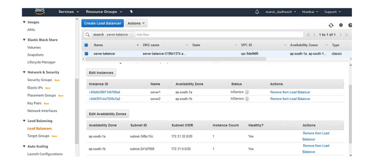The height and width of the screenshot is (167, 370).
Task: Open Elastic IPs in the sidebar
Action: 35,88
